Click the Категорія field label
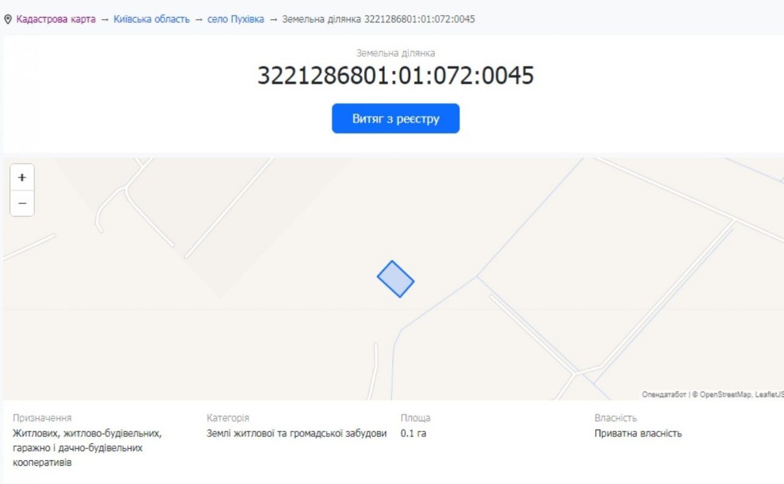The width and height of the screenshot is (784, 484). [227, 418]
